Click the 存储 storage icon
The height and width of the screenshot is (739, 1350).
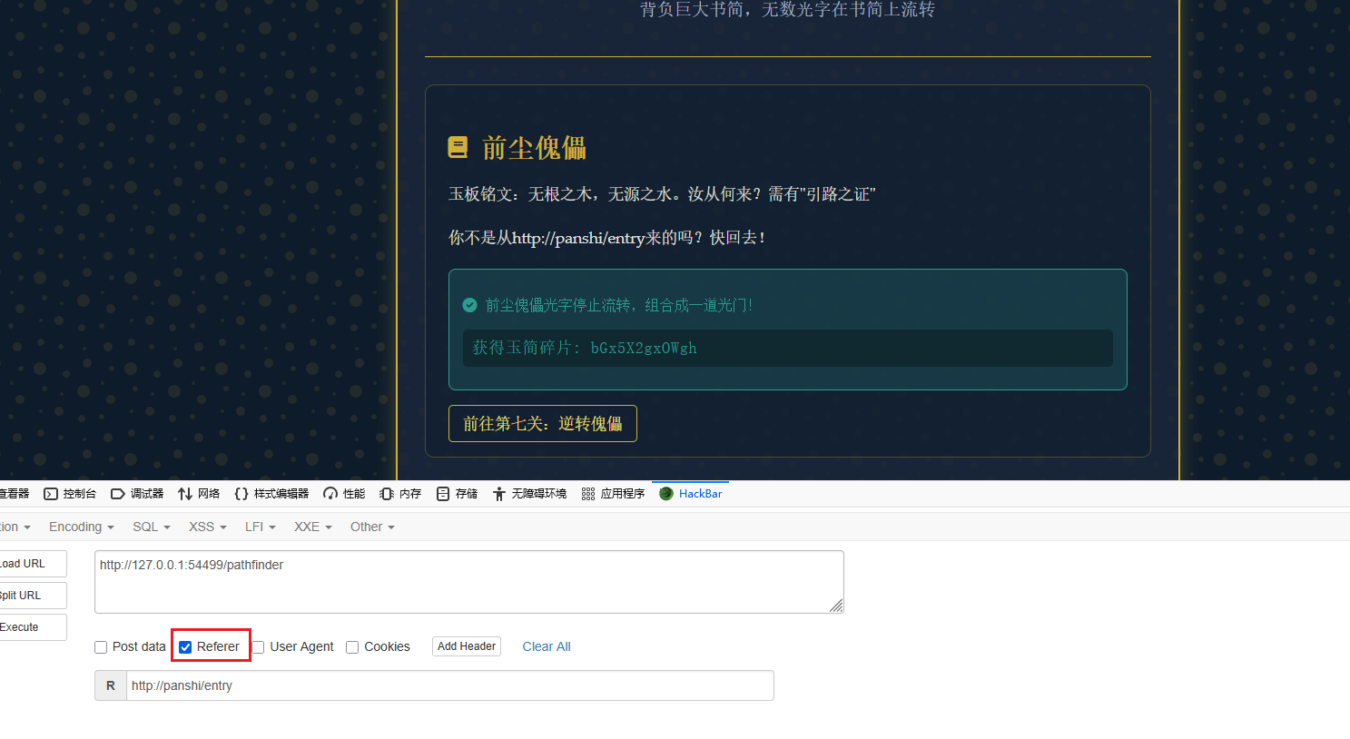[x=443, y=494]
